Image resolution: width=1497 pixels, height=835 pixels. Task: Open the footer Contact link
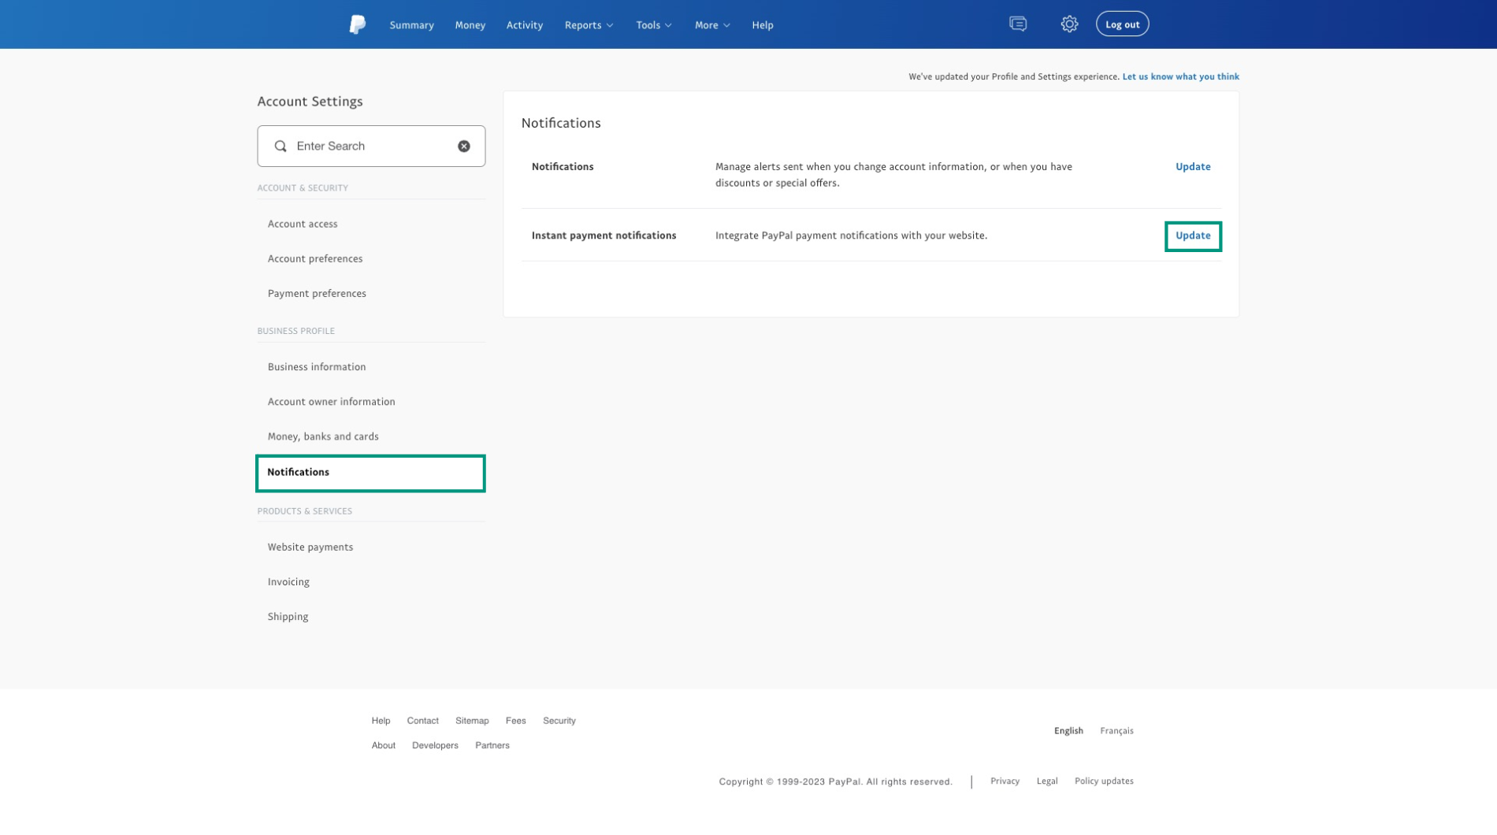[422, 721]
